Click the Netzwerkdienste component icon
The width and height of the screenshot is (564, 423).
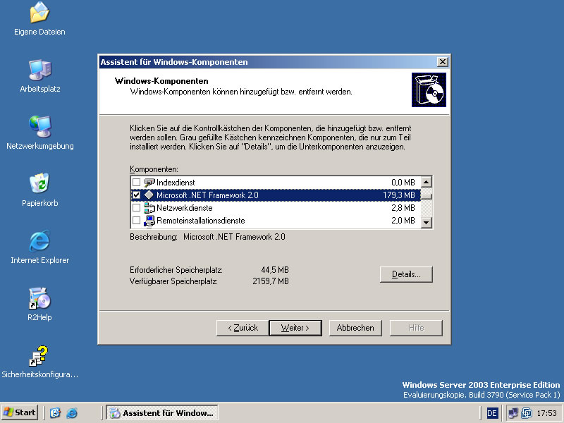point(149,208)
